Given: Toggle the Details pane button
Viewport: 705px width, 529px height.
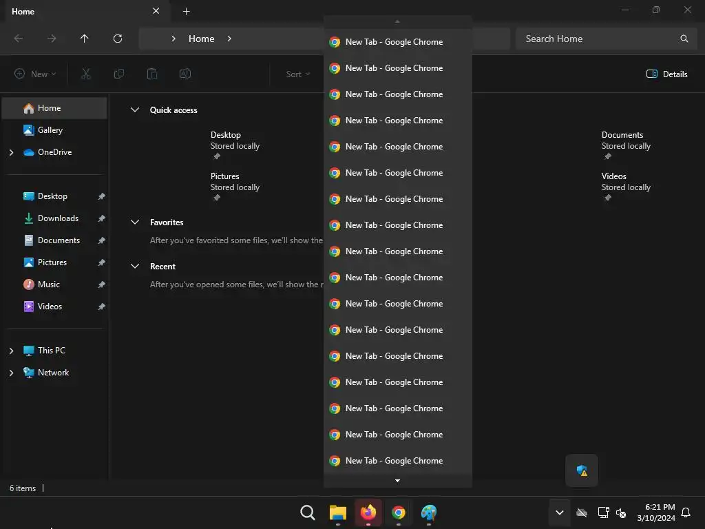Looking at the screenshot, I should (x=666, y=74).
